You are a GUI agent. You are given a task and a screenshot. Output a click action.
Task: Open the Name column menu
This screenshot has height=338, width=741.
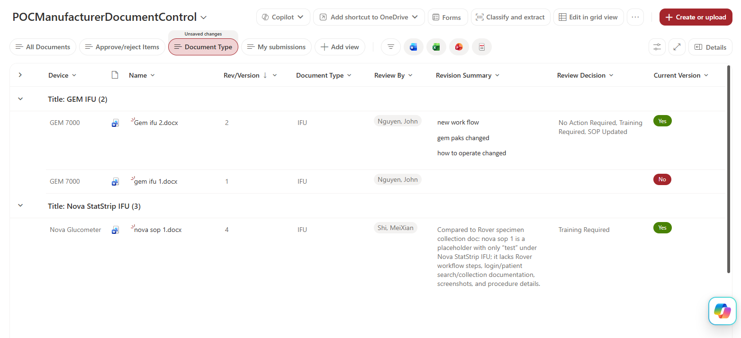[x=153, y=75]
